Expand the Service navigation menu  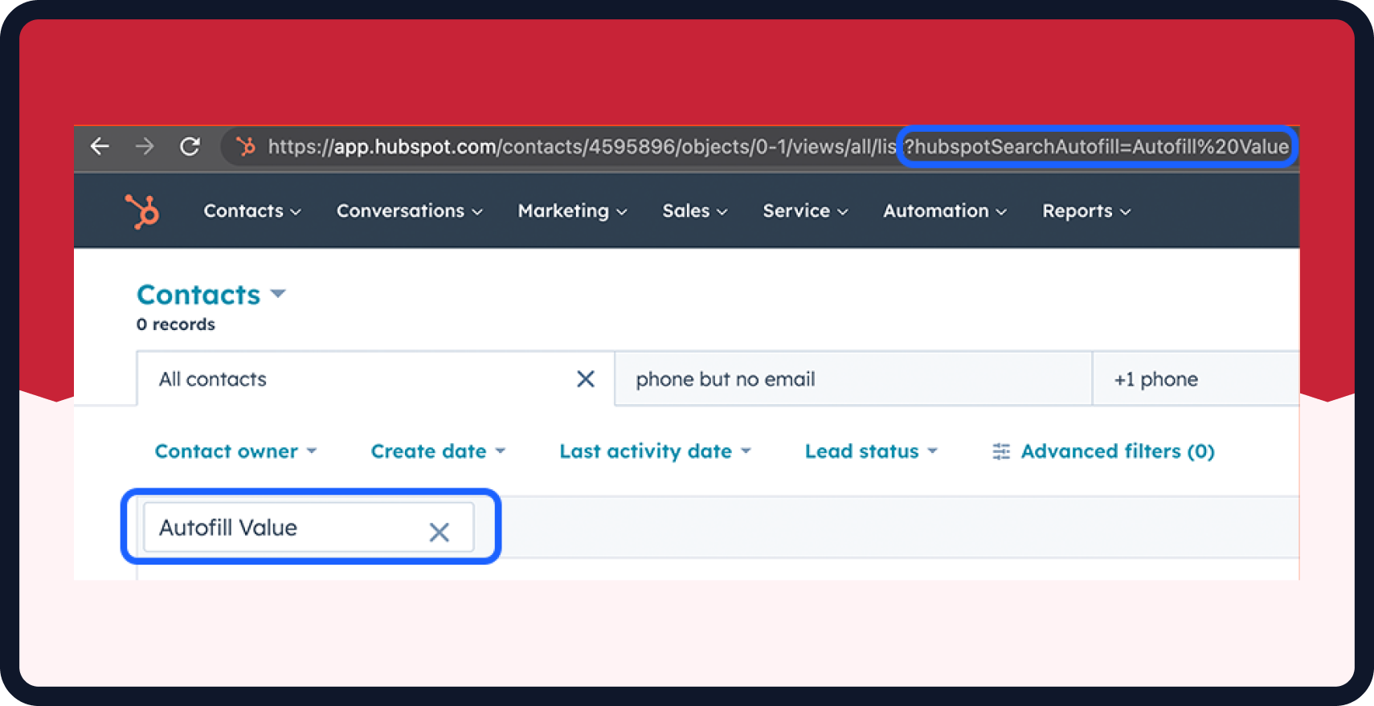coord(804,211)
